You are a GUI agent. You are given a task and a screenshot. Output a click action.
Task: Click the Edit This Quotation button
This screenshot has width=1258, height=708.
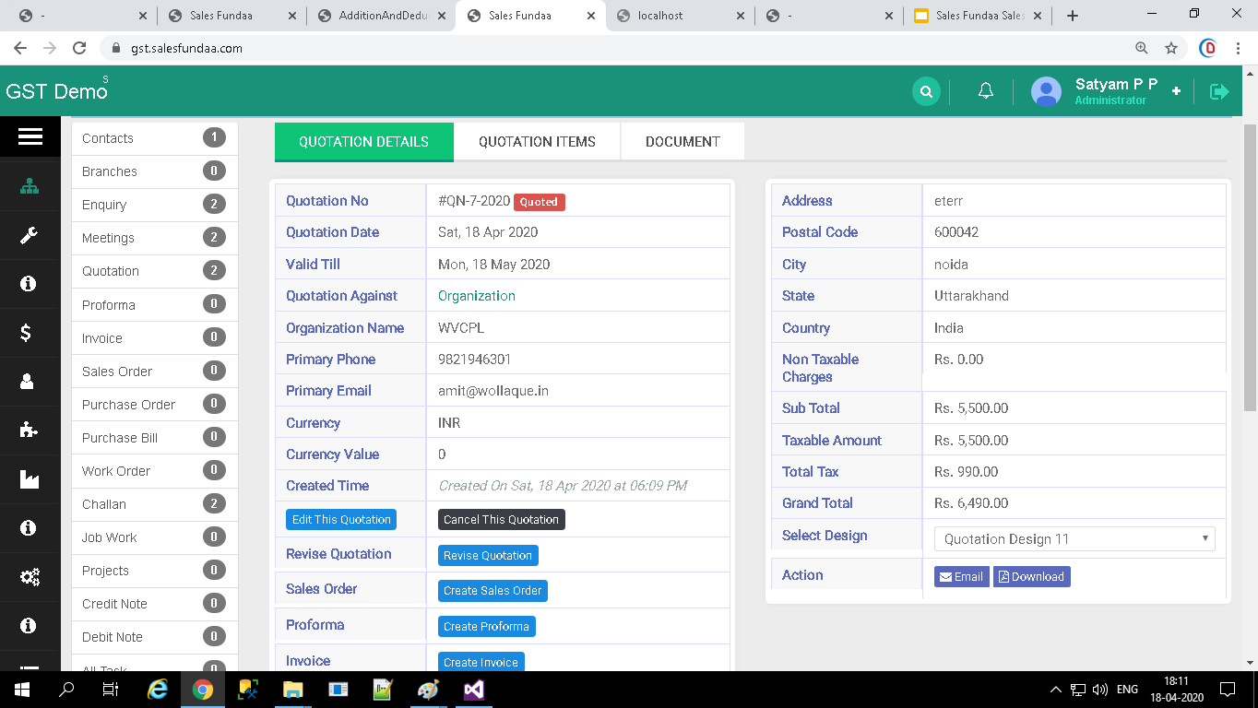(x=341, y=520)
